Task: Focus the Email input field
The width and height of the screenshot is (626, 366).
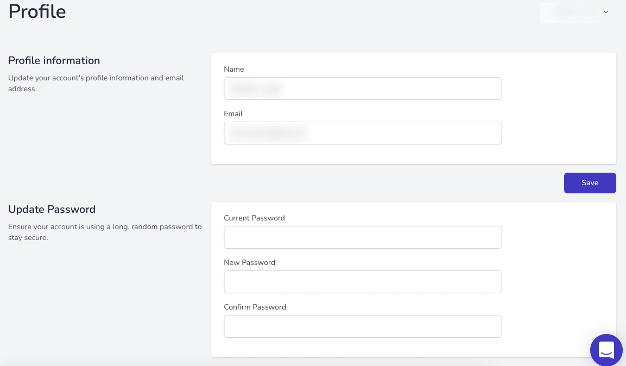Action: [363, 133]
